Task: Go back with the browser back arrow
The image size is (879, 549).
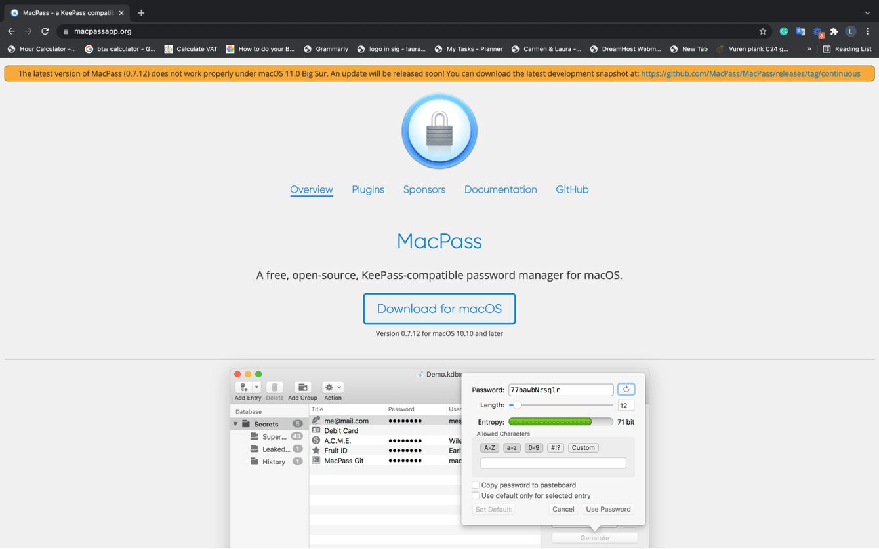Action: point(11,31)
